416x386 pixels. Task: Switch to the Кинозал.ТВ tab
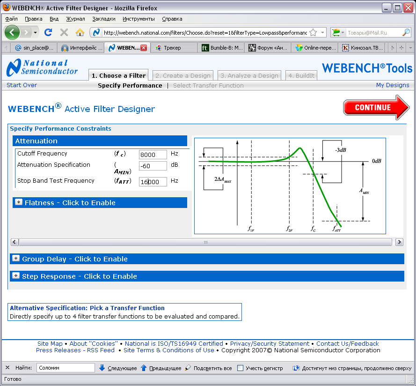362,48
